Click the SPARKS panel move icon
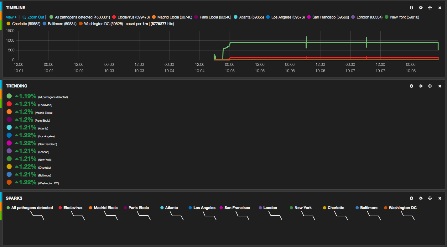The image size is (447, 247). click(x=430, y=198)
